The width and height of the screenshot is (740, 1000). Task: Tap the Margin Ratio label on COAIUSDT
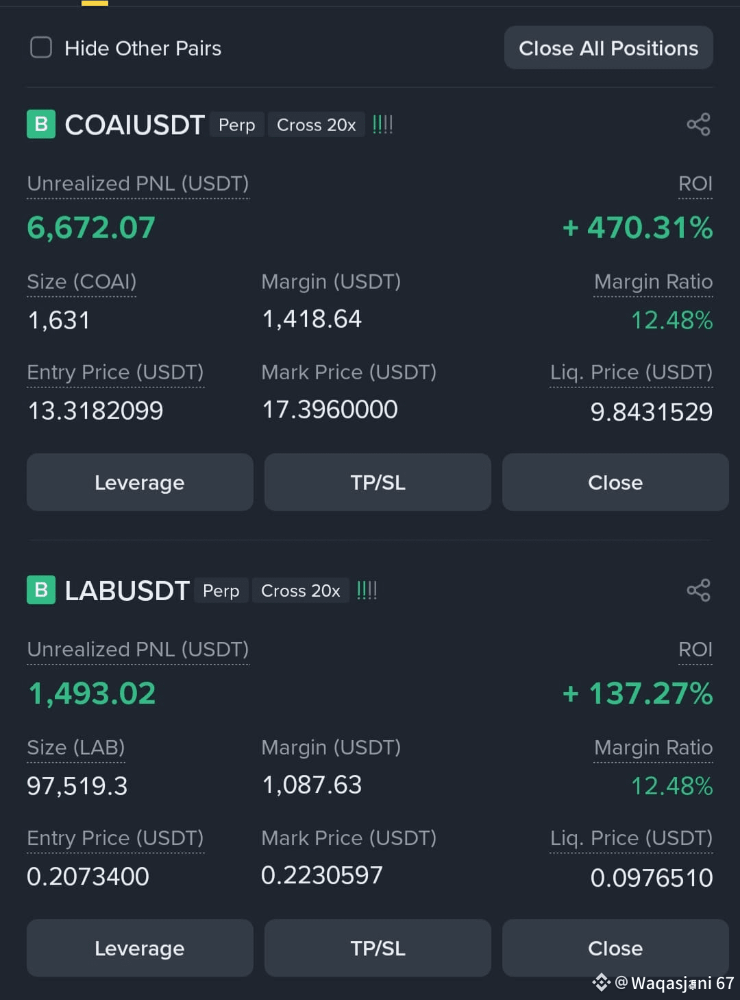tap(654, 282)
